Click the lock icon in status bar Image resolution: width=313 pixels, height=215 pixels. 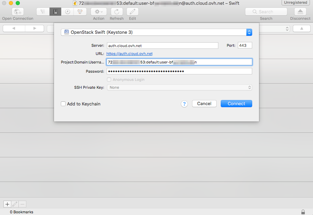[303, 212]
